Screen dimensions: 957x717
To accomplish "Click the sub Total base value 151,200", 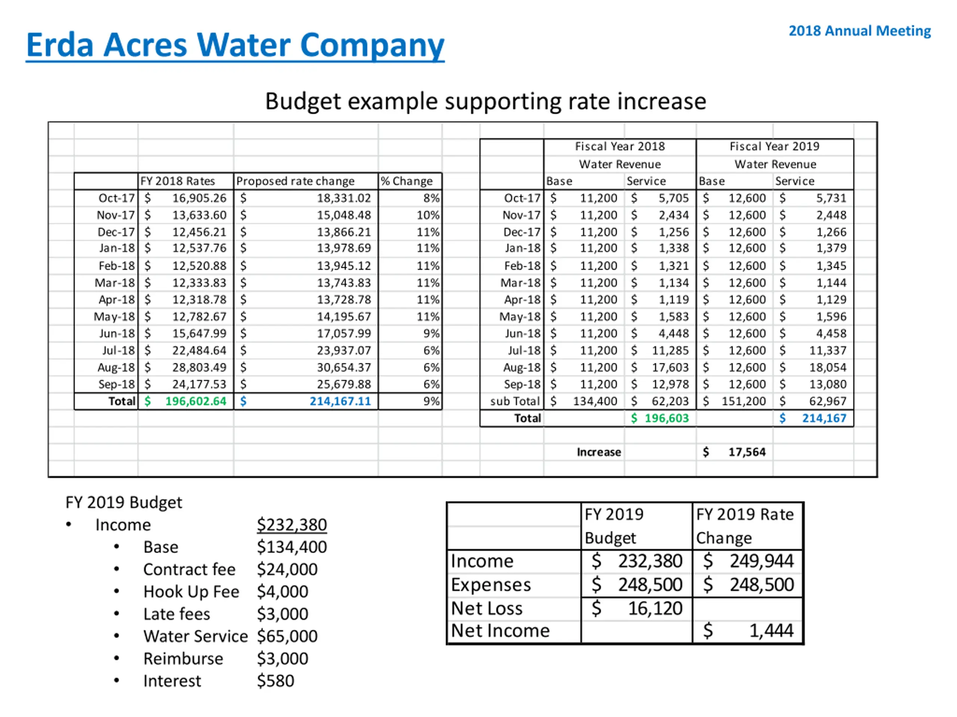I will pyautogui.click(x=743, y=401).
